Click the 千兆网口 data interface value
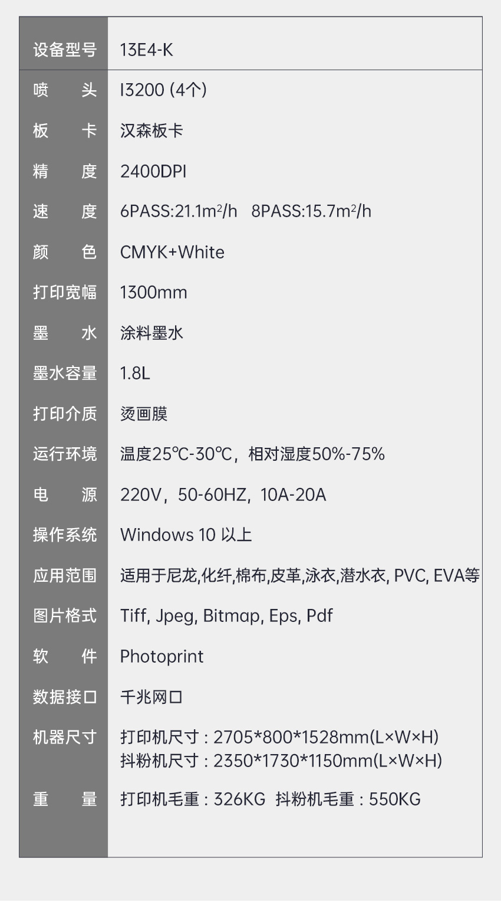501x901 pixels. 151,697
